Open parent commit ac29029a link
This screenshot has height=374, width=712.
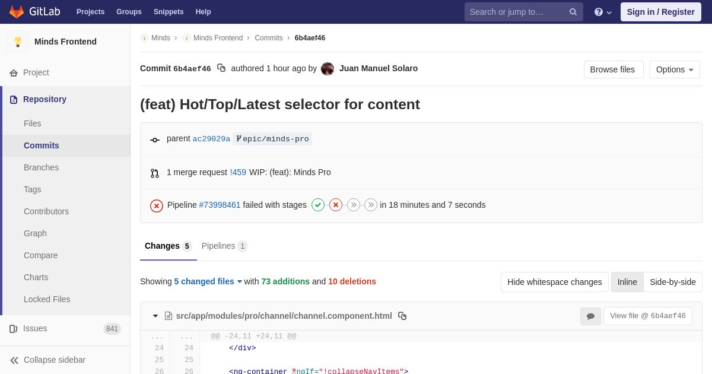click(x=211, y=139)
